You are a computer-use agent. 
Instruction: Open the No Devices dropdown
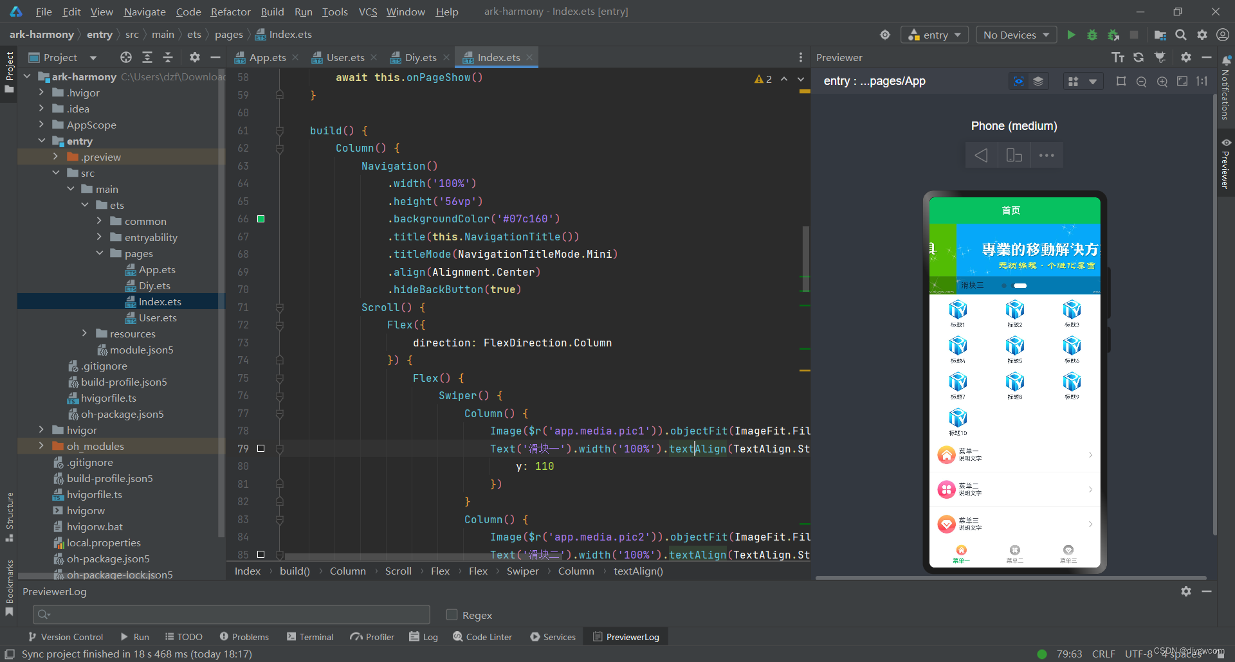click(x=1016, y=35)
